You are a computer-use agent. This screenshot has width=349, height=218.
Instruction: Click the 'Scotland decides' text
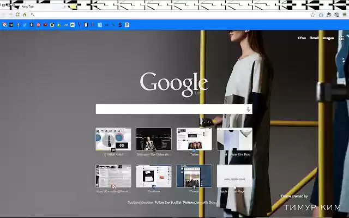[140, 202]
